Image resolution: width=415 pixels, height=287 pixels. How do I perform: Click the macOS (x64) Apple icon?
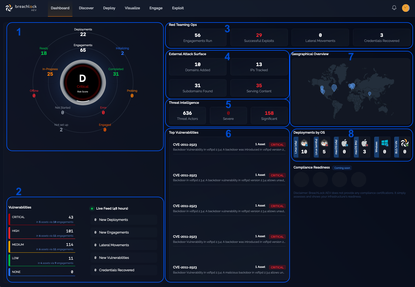345,143
